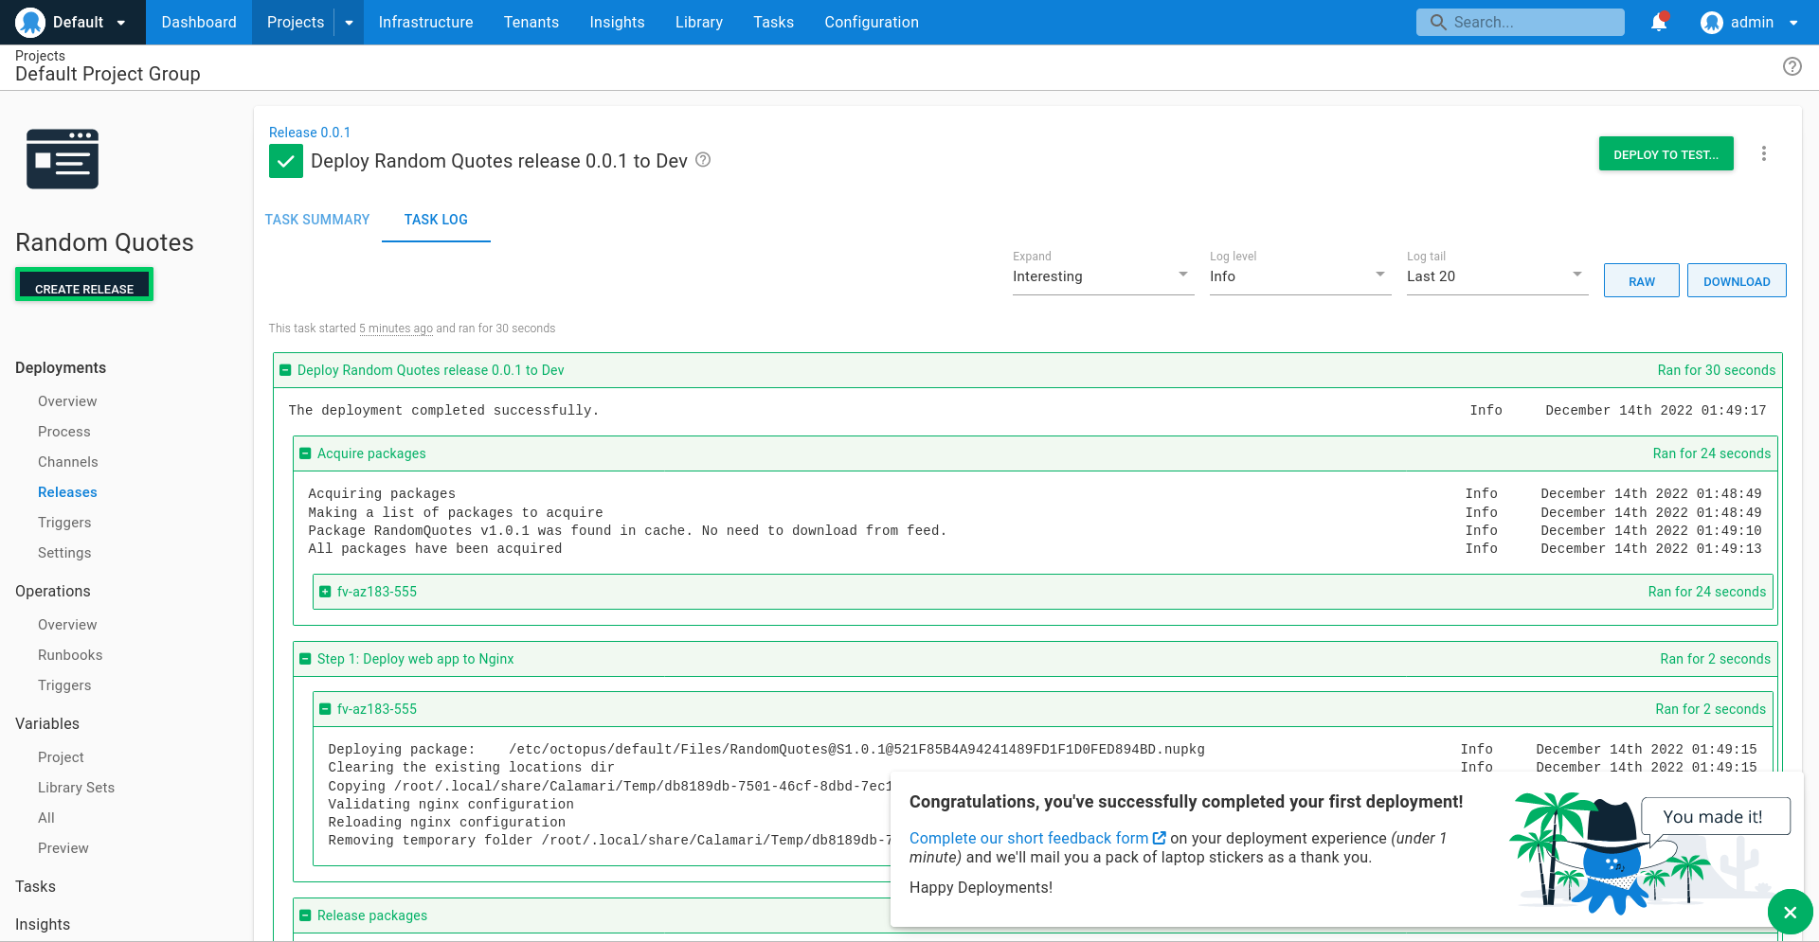Click the green success checkmark icon

coord(286,161)
